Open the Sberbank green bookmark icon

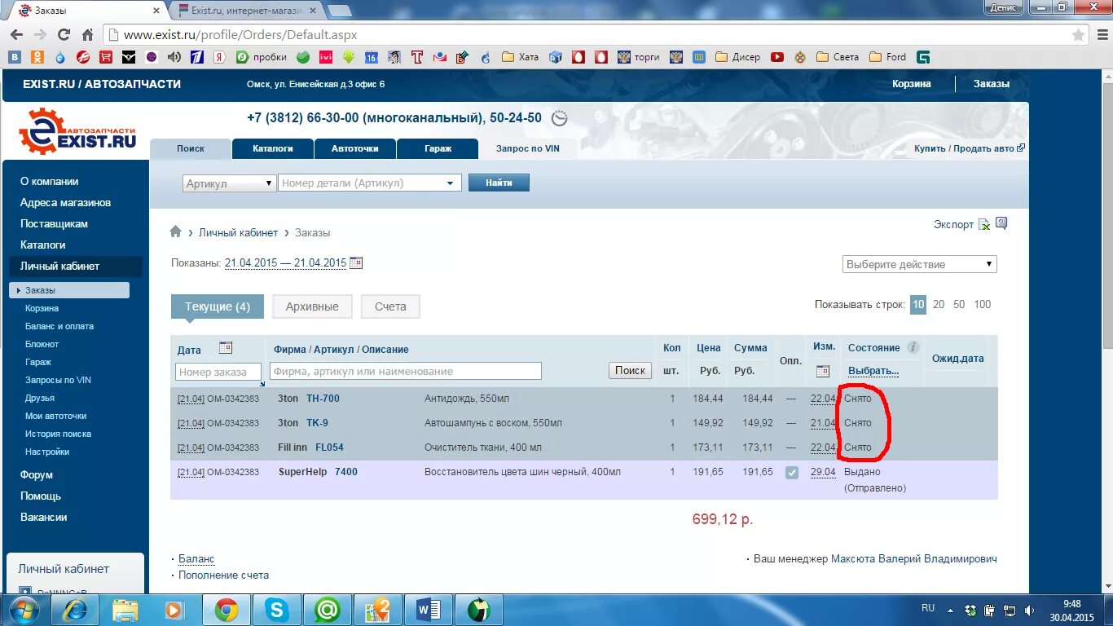(303, 57)
